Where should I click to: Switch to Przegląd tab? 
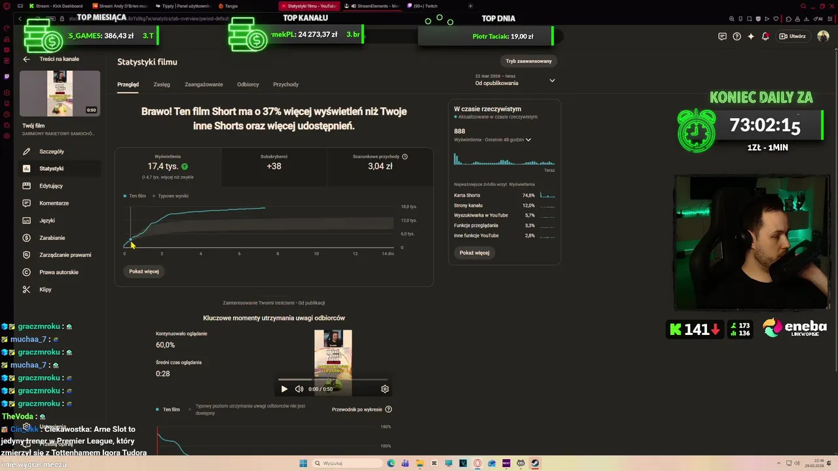point(128,84)
